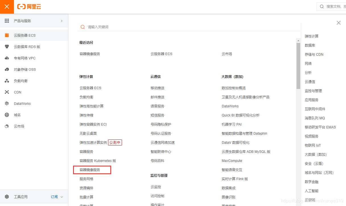Viewport: 346px width, 206px height.
Task: Jump to 消息队列 MQ category
Action: [x=315, y=118]
